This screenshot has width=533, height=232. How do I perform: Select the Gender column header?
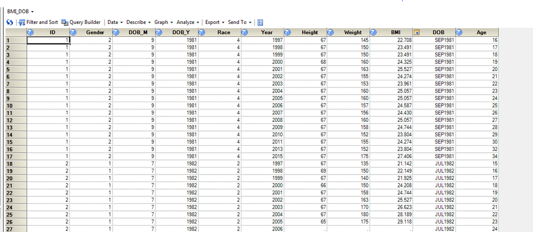[x=91, y=32]
